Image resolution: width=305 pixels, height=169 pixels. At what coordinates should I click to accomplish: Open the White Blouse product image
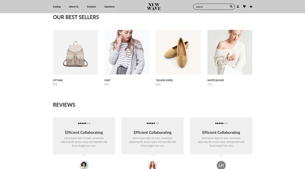[230, 52]
